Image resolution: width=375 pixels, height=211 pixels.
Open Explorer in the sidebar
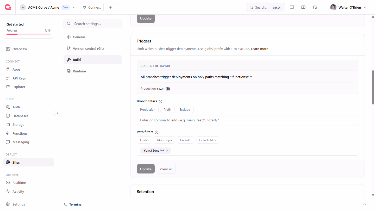tap(28, 87)
